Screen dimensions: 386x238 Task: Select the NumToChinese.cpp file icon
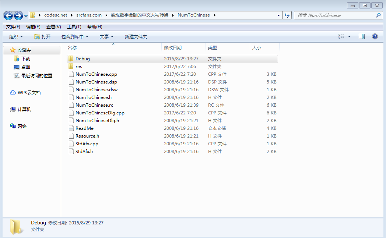click(x=71, y=74)
